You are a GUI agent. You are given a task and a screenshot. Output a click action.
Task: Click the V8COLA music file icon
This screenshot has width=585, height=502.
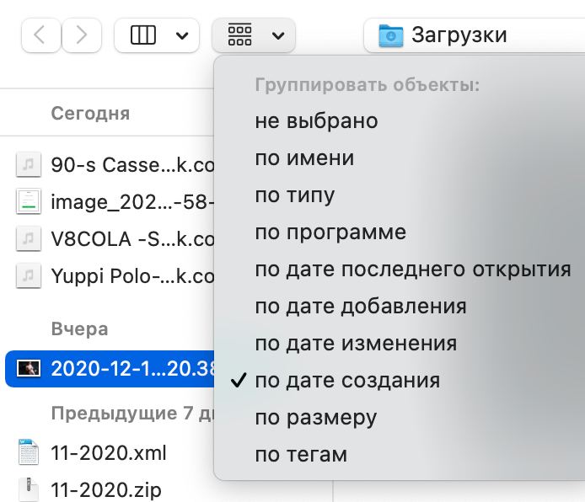pos(29,238)
